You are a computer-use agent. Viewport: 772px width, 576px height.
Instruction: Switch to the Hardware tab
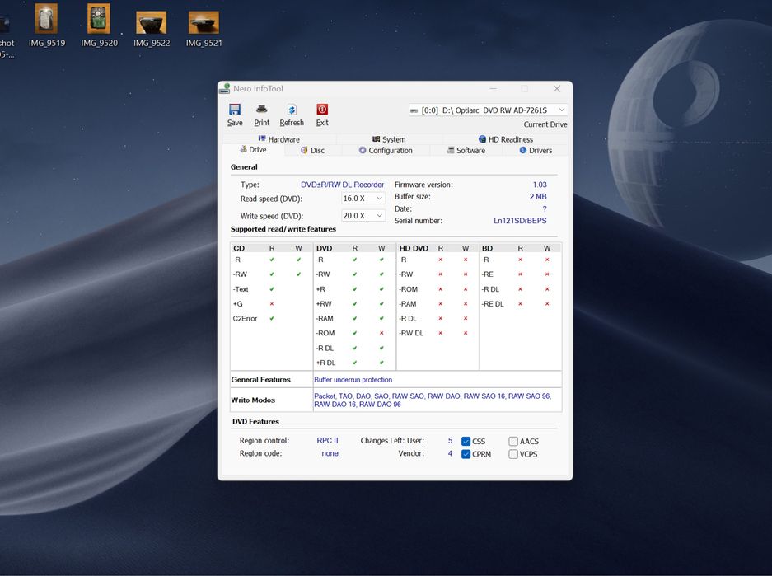pos(278,139)
